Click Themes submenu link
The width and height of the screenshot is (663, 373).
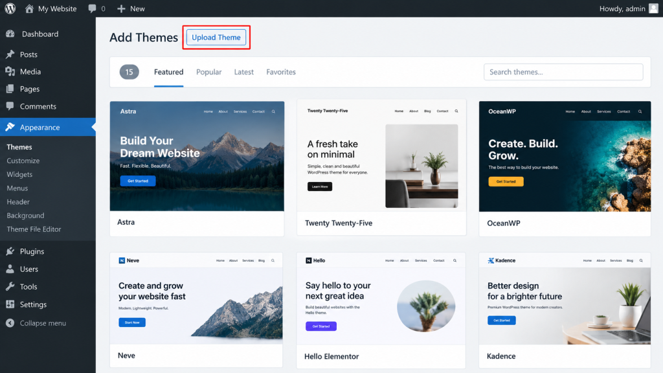(x=19, y=147)
